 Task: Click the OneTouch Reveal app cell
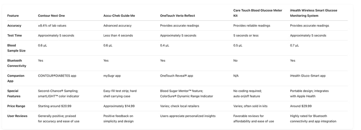(x=177, y=76)
